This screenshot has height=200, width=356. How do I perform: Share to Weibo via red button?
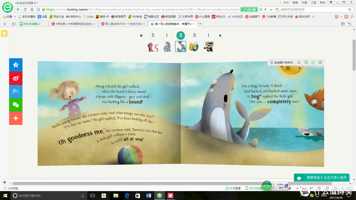pyautogui.click(x=16, y=78)
